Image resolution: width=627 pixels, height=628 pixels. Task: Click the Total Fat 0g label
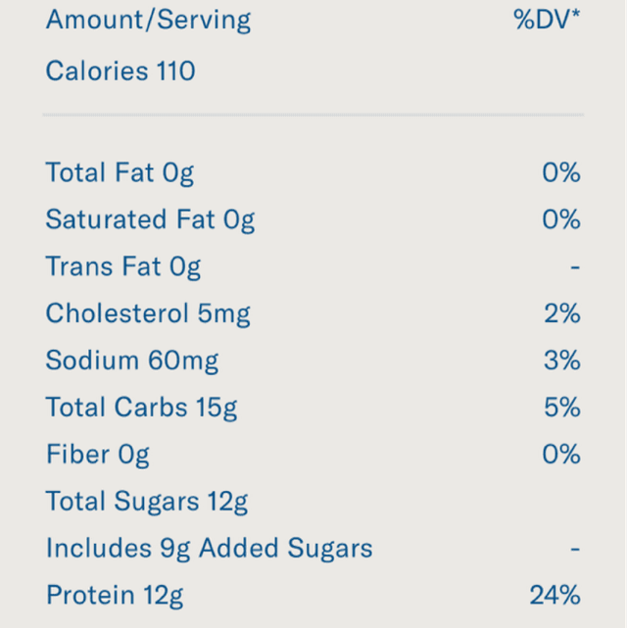120,173
